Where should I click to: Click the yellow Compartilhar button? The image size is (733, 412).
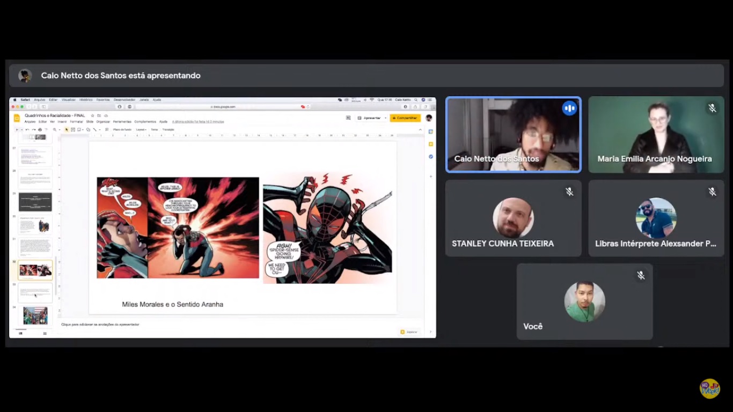click(x=405, y=117)
